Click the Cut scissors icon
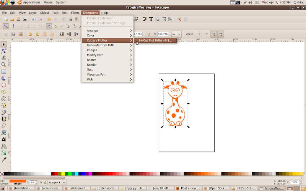The image size is (306, 191). (71, 19)
